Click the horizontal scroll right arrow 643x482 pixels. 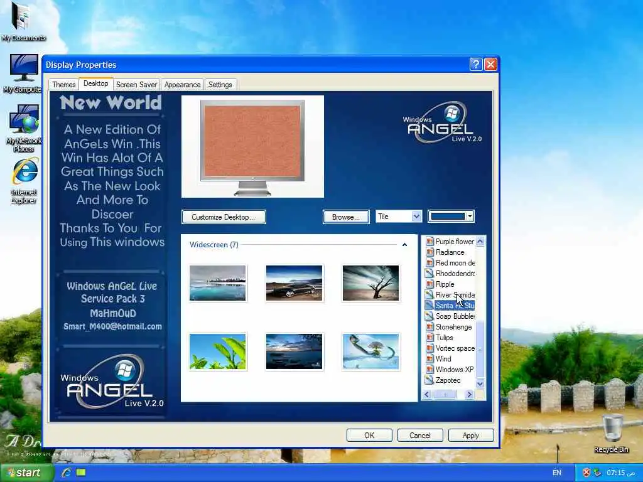[x=470, y=394]
